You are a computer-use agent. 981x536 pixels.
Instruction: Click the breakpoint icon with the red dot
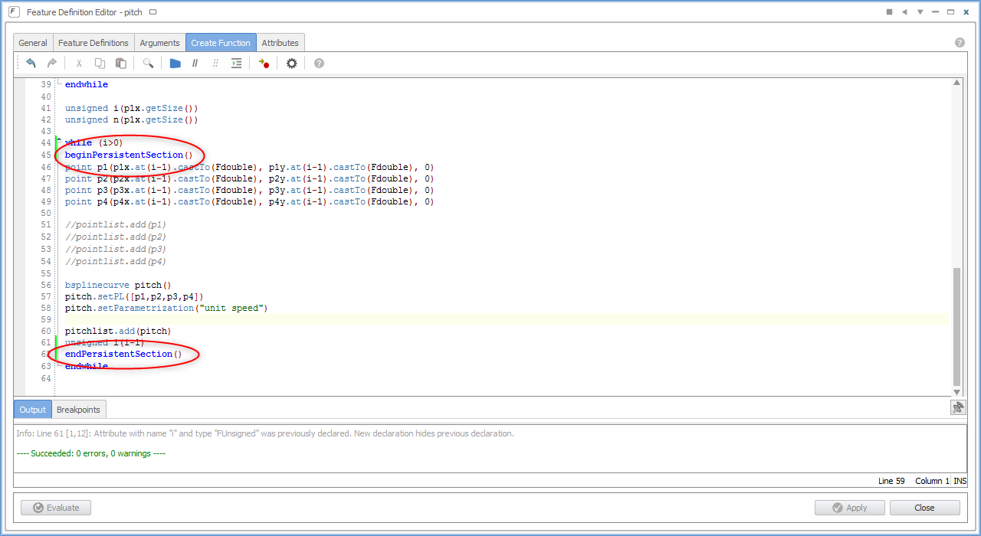[263, 63]
